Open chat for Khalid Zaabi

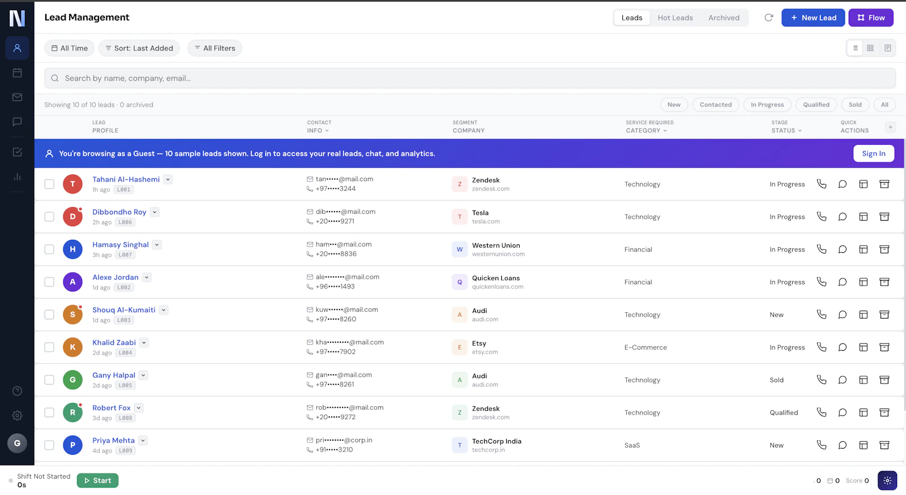coord(843,347)
